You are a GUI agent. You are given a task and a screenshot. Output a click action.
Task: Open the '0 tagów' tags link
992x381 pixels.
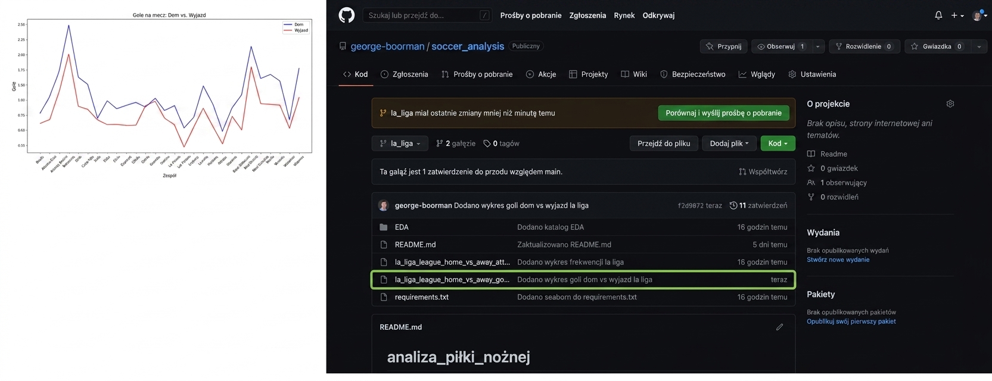click(x=501, y=143)
